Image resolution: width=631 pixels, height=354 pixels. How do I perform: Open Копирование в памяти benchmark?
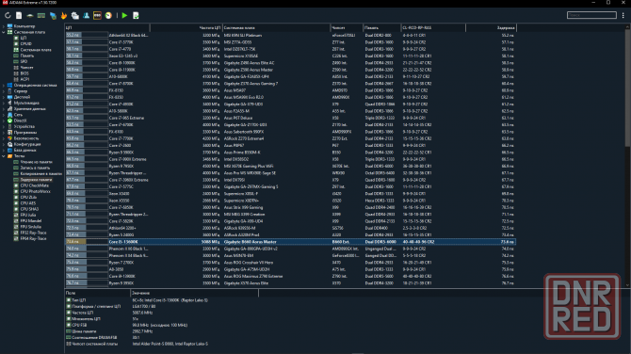[41, 174]
